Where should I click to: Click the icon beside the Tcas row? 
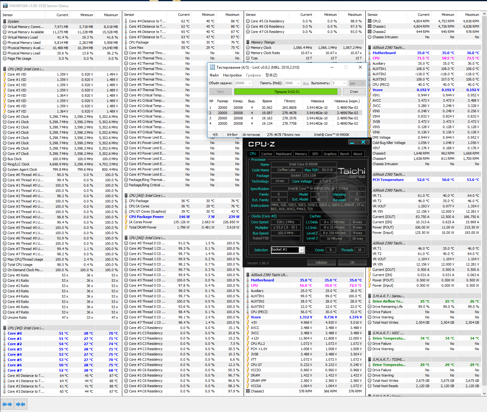248,58
